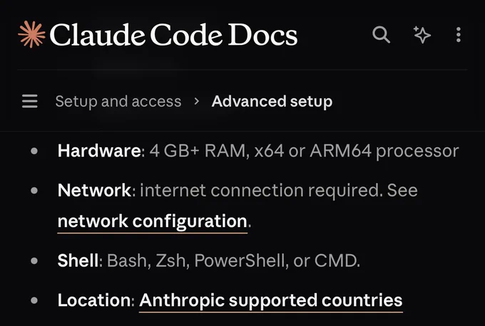Click the text "Bash, Zsh, PowerShell, or CMD"
Screen dimensions: 485x326
tap(232, 261)
